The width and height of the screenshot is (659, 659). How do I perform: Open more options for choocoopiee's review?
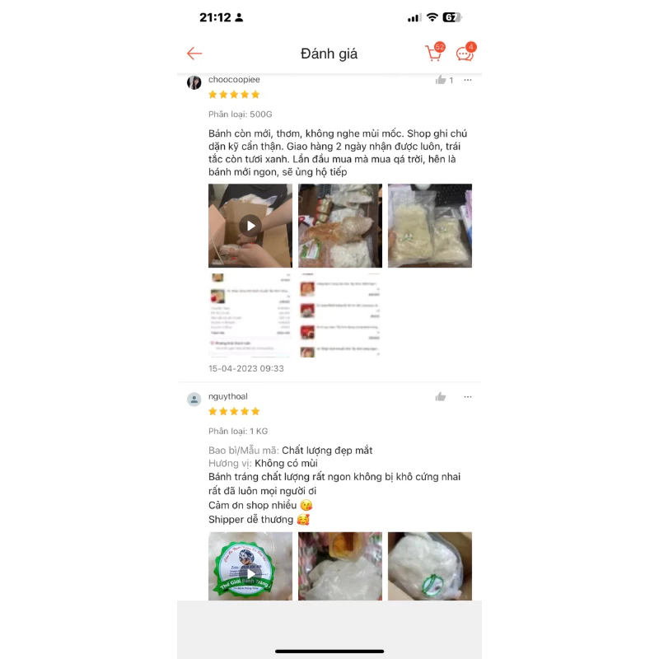click(468, 80)
